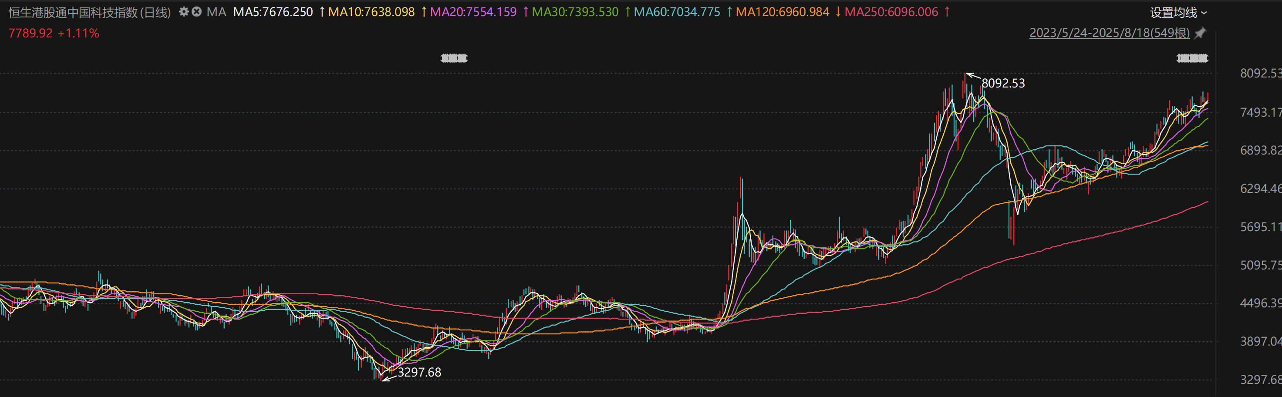Select the MA60:7034.775 value
The image size is (1282, 397).
(677, 12)
